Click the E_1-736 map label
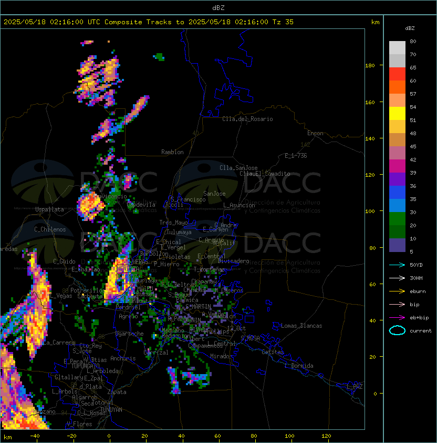 [x=296, y=156]
